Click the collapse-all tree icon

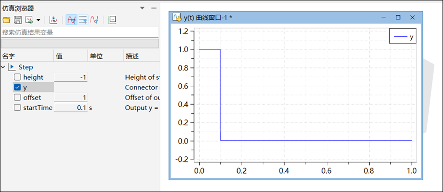(x=112, y=20)
